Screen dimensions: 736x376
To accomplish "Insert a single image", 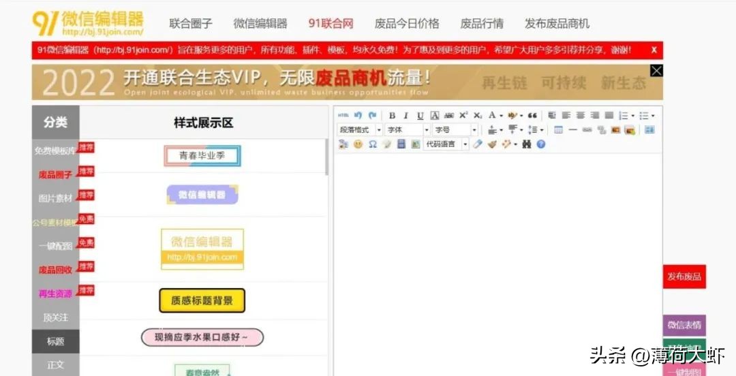I will point(615,129).
